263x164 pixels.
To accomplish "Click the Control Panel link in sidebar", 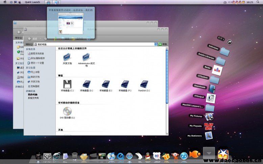I will (x=35, y=86).
